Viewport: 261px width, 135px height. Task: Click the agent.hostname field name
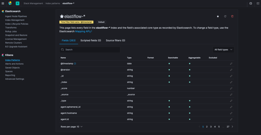click(x=69, y=113)
